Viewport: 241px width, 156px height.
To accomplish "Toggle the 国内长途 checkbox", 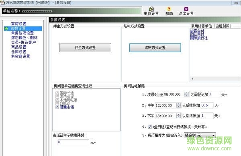I will [x=57, y=96].
